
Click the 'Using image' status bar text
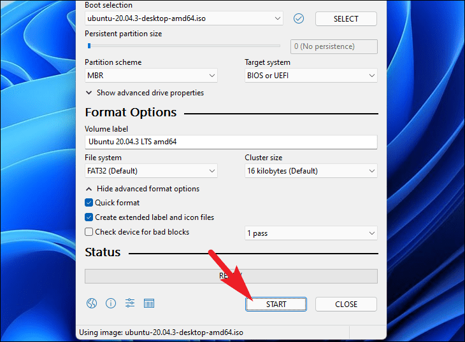161,332
